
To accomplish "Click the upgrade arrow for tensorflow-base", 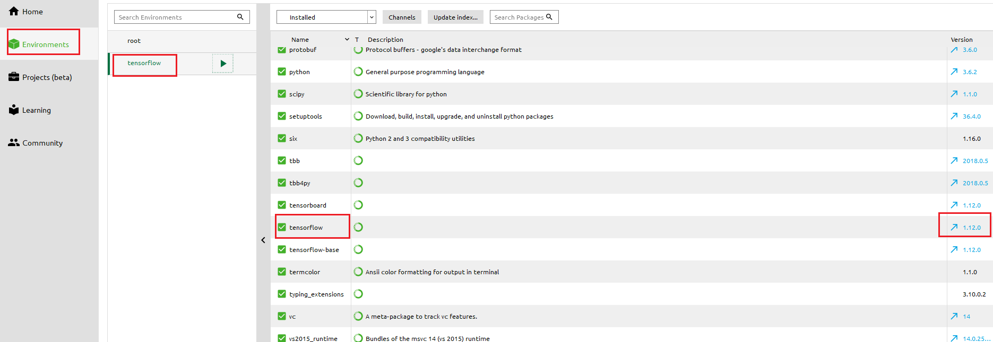I will click(x=954, y=249).
